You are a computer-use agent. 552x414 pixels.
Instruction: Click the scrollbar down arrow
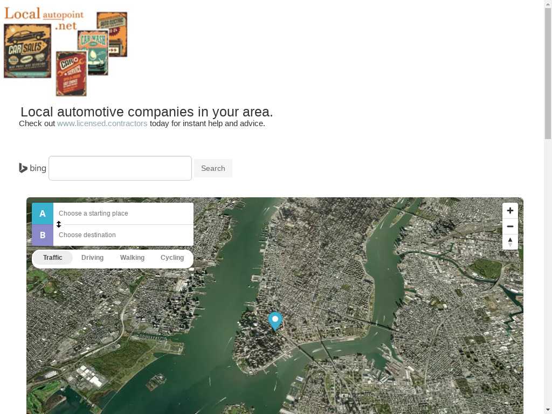click(548, 410)
